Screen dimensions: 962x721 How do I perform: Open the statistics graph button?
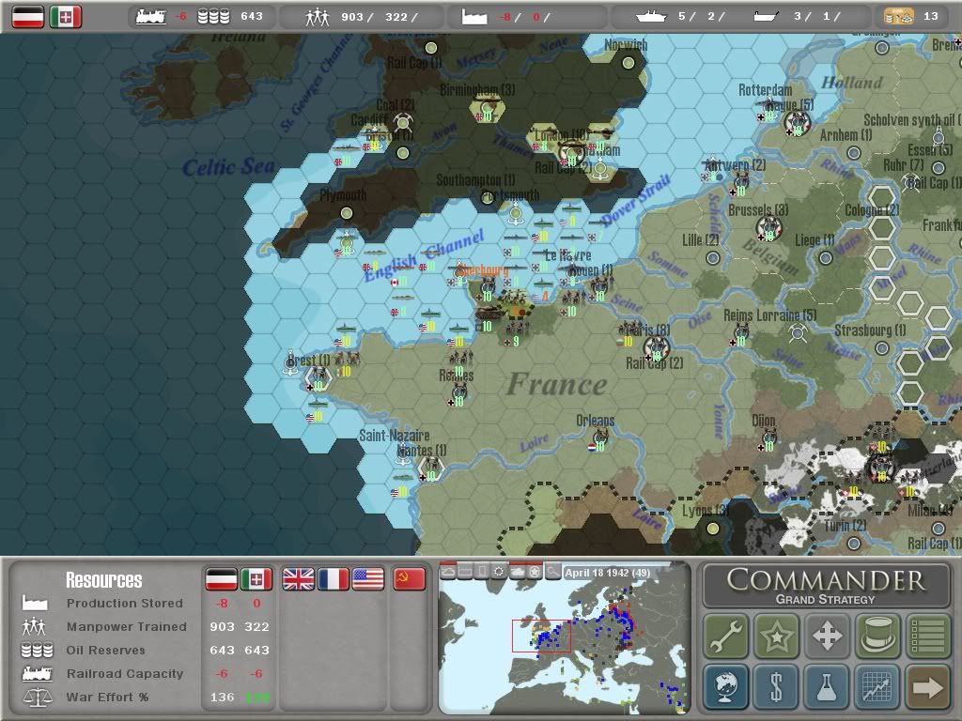tap(877, 686)
